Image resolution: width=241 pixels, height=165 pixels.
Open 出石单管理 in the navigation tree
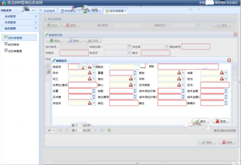click(x=15, y=51)
